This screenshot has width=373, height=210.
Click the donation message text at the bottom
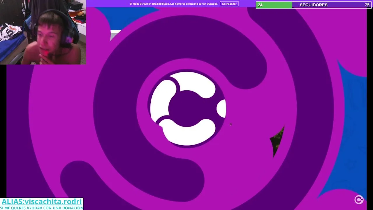[x=42, y=208]
